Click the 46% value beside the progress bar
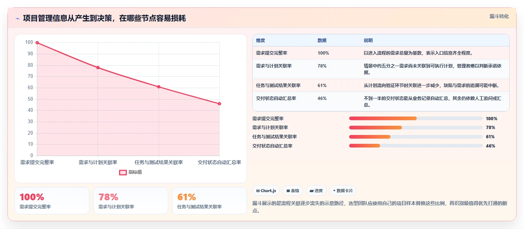Image resolution: width=524 pixels, height=229 pixels. click(490, 146)
